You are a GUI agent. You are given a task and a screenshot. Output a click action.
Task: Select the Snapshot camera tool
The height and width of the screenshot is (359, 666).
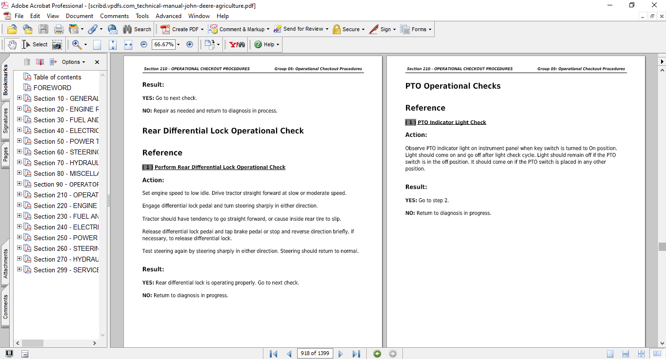[57, 45]
